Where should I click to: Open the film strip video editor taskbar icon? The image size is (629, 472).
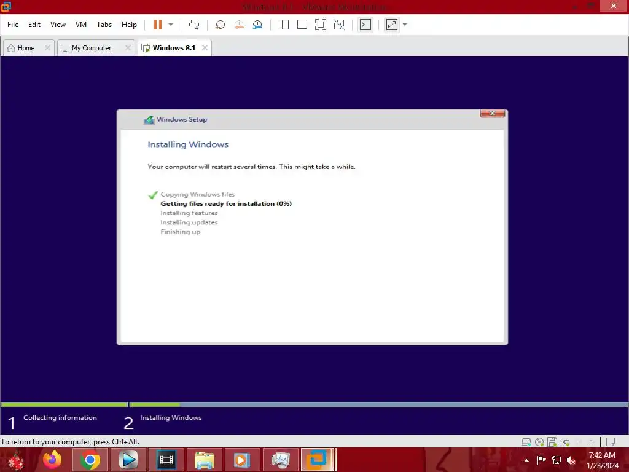(166, 460)
